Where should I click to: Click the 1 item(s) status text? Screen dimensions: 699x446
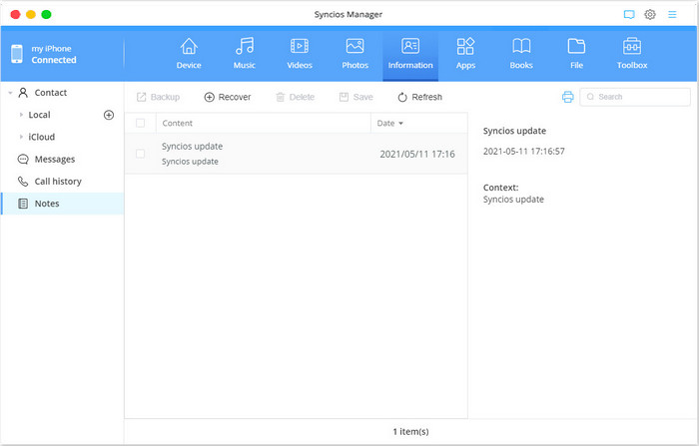410,432
